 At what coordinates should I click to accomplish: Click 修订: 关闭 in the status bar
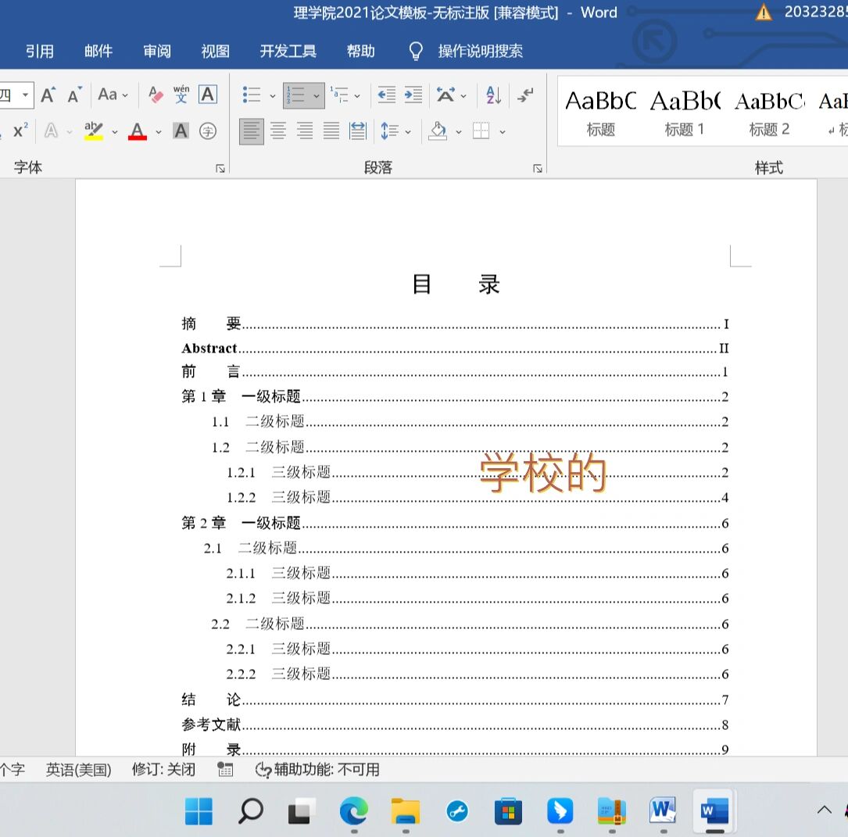163,770
